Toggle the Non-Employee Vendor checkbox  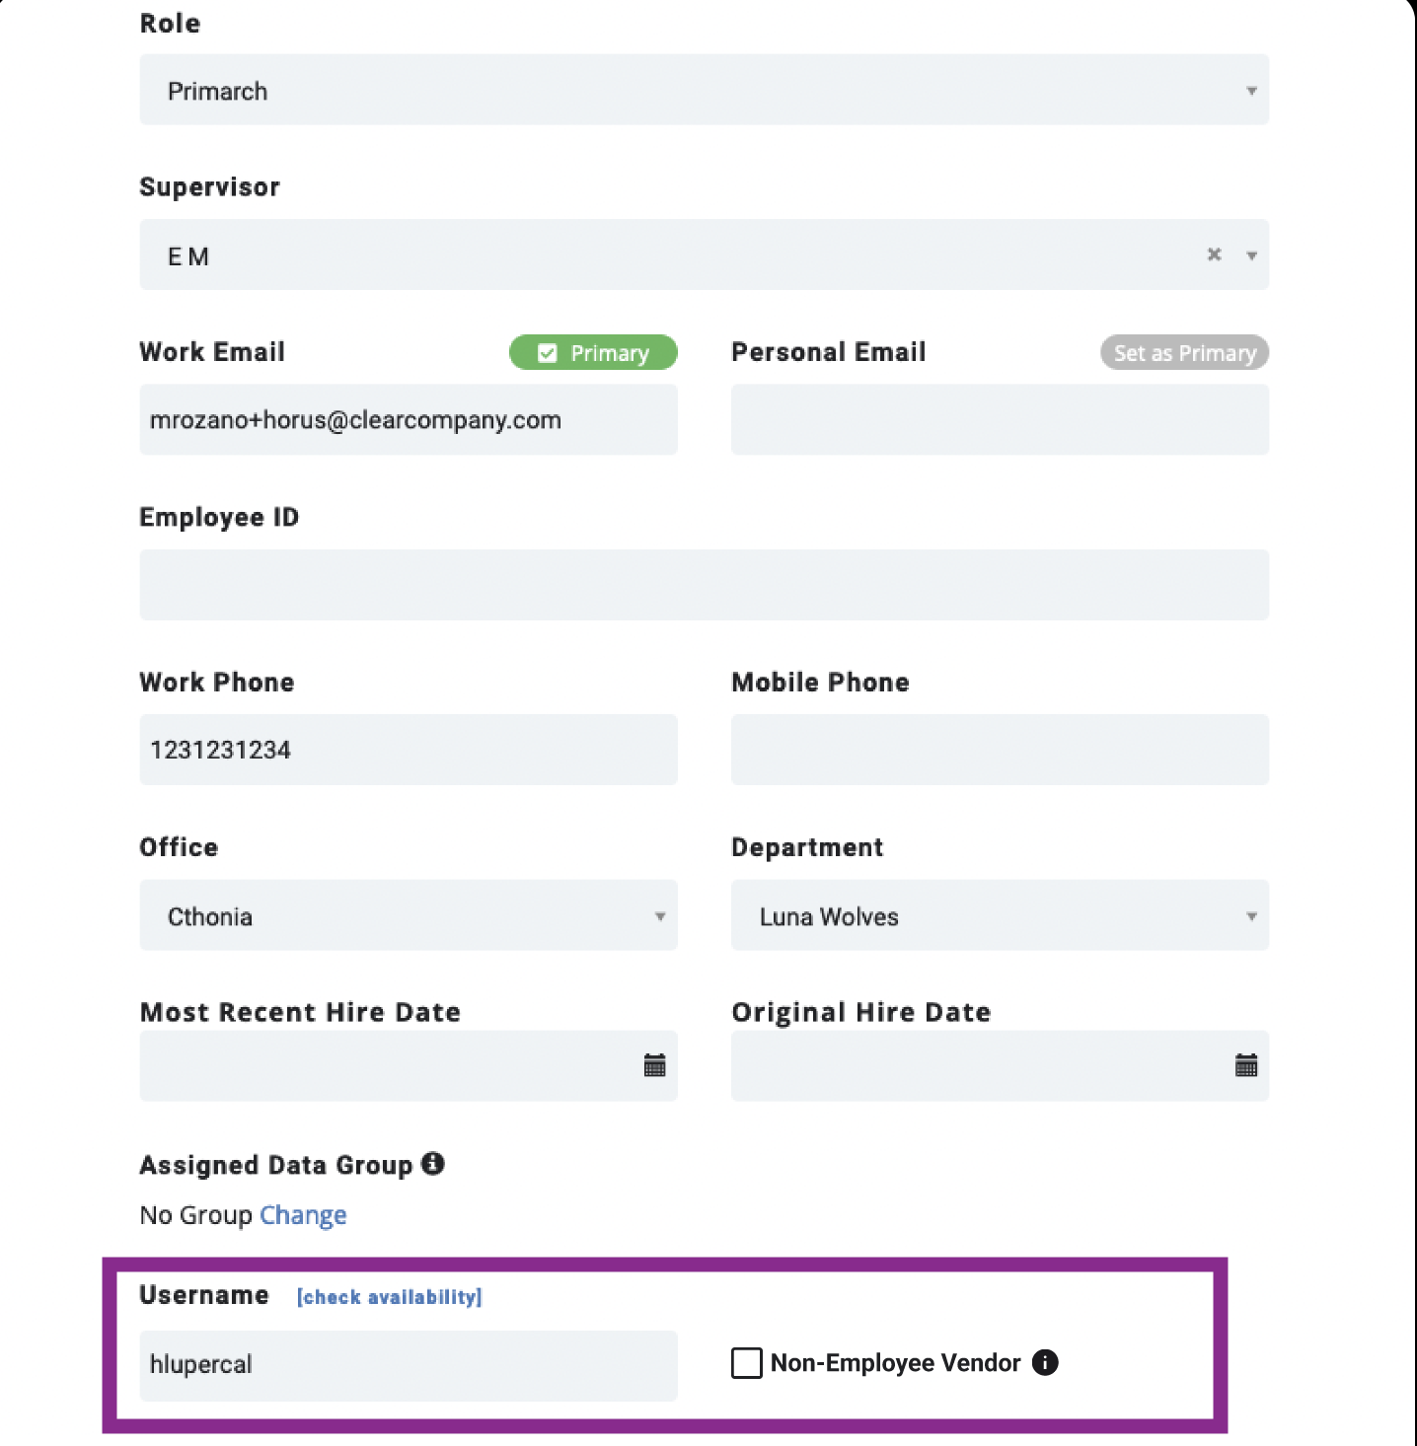[x=746, y=1363]
